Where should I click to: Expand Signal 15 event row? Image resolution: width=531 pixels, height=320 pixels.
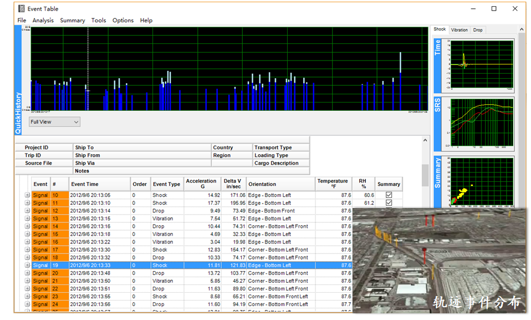[x=27, y=234]
